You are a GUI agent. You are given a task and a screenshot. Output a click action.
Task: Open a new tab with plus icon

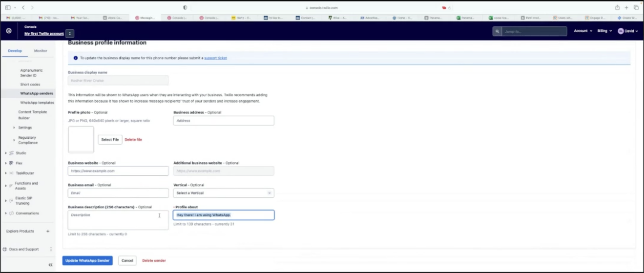tap(626, 7)
